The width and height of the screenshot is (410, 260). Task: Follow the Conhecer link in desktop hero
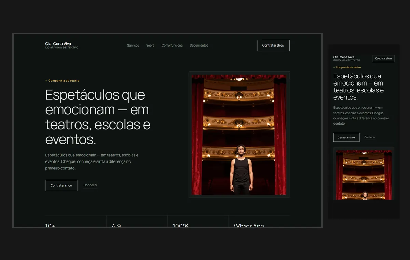pyautogui.click(x=91, y=185)
